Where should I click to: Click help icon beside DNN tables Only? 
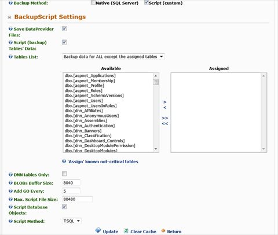10,175
